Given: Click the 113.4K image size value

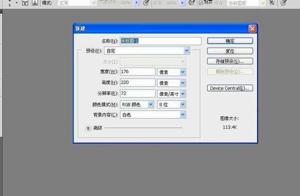Looking at the screenshot, I should point(230,127).
